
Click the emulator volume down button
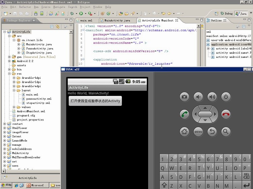(x=198, y=97)
